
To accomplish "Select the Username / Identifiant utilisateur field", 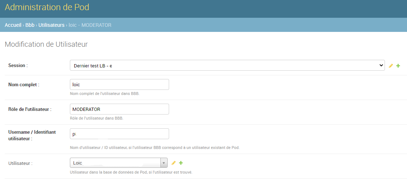I will click(x=119, y=134).
